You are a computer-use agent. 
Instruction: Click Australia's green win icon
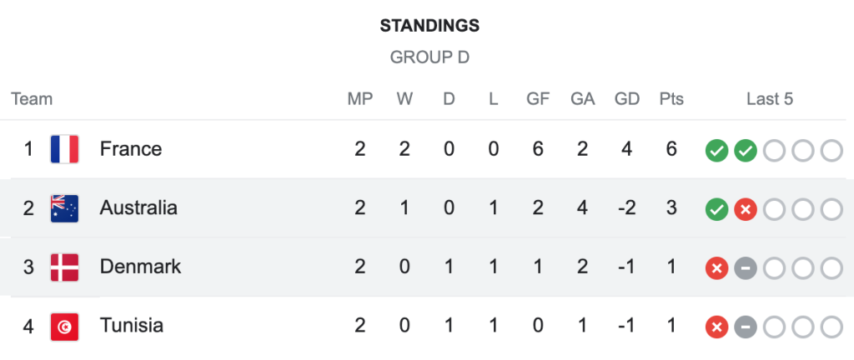(716, 209)
